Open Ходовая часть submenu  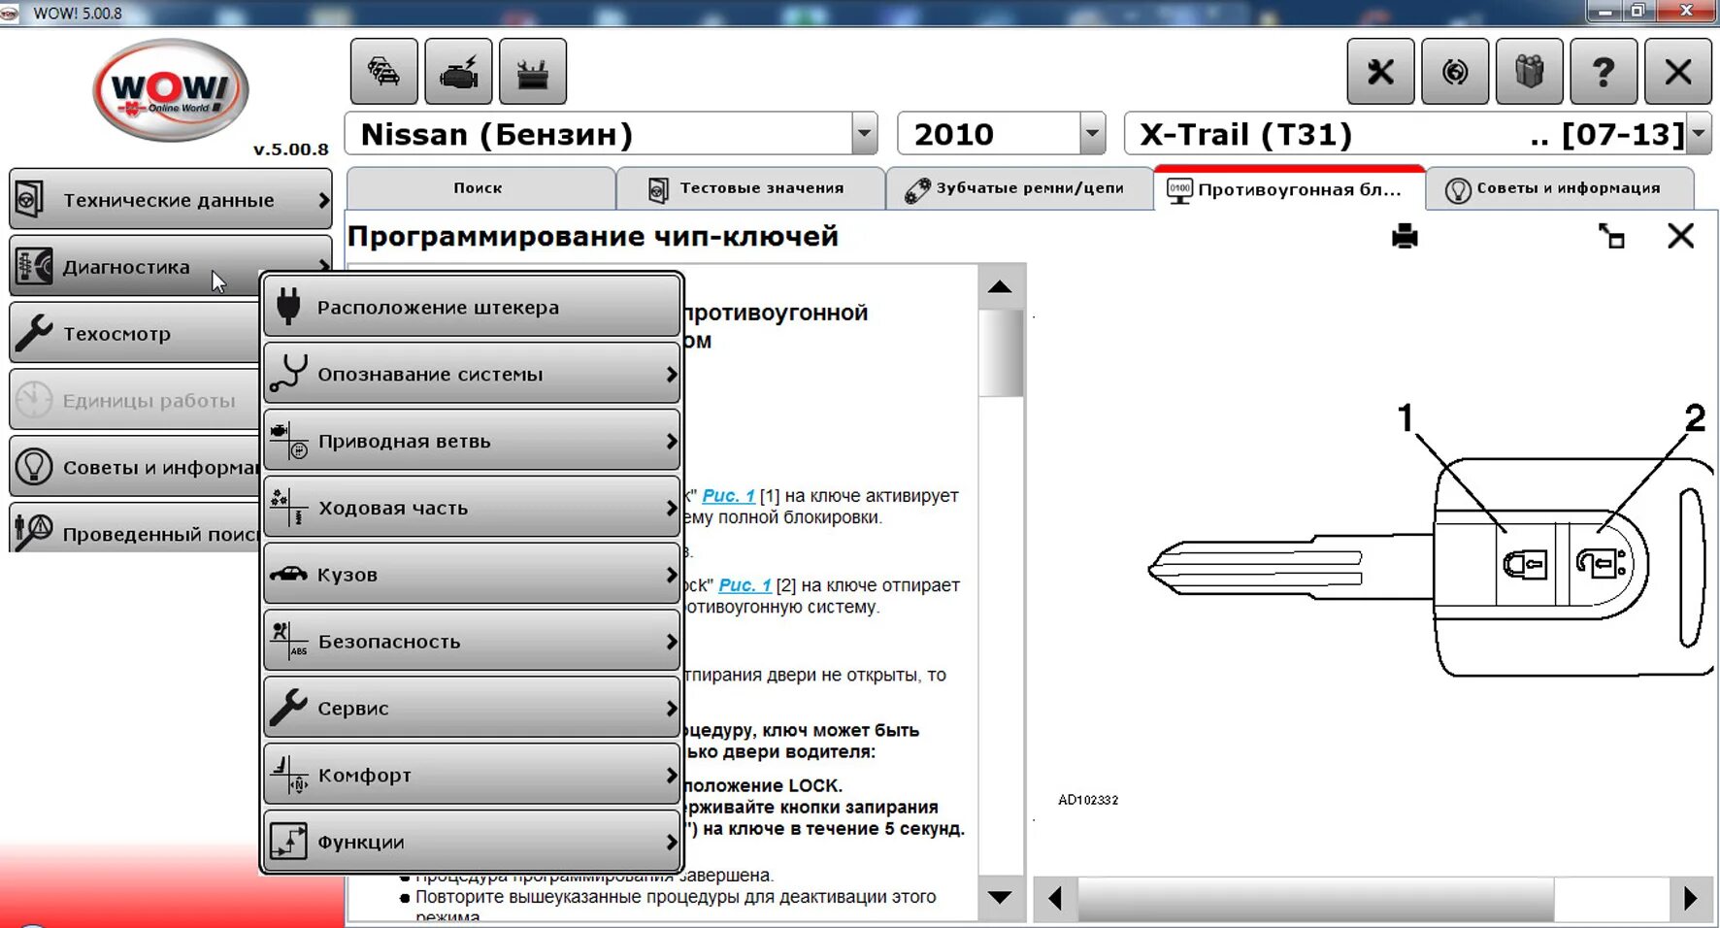click(x=472, y=507)
